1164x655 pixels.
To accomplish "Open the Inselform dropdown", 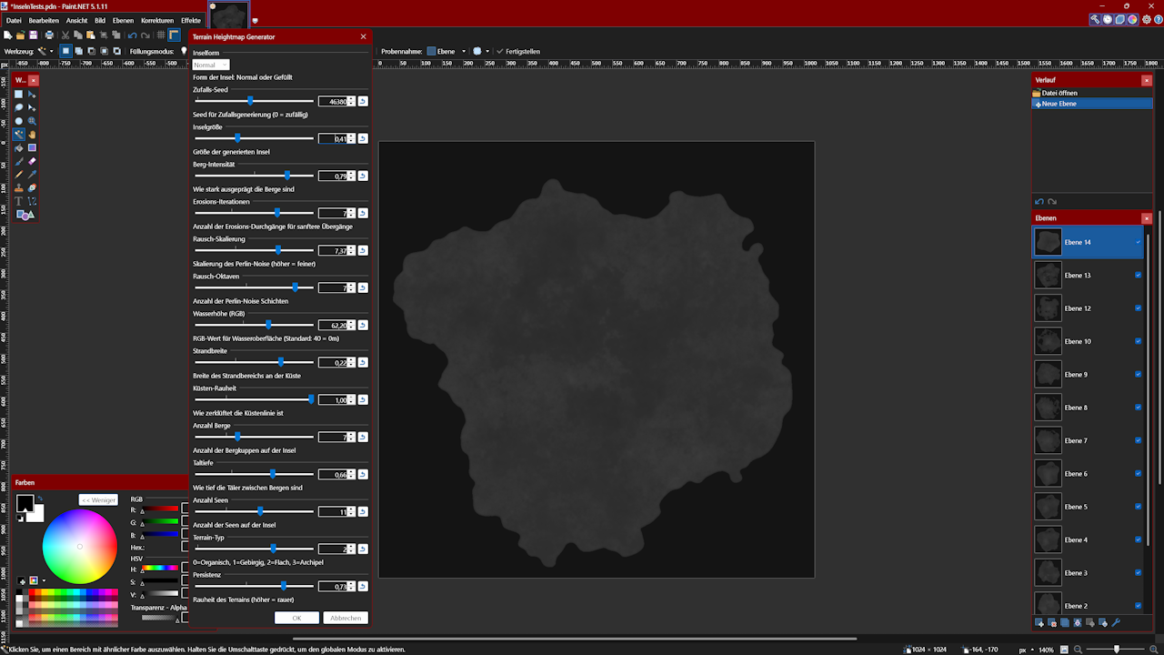I will pos(210,65).
